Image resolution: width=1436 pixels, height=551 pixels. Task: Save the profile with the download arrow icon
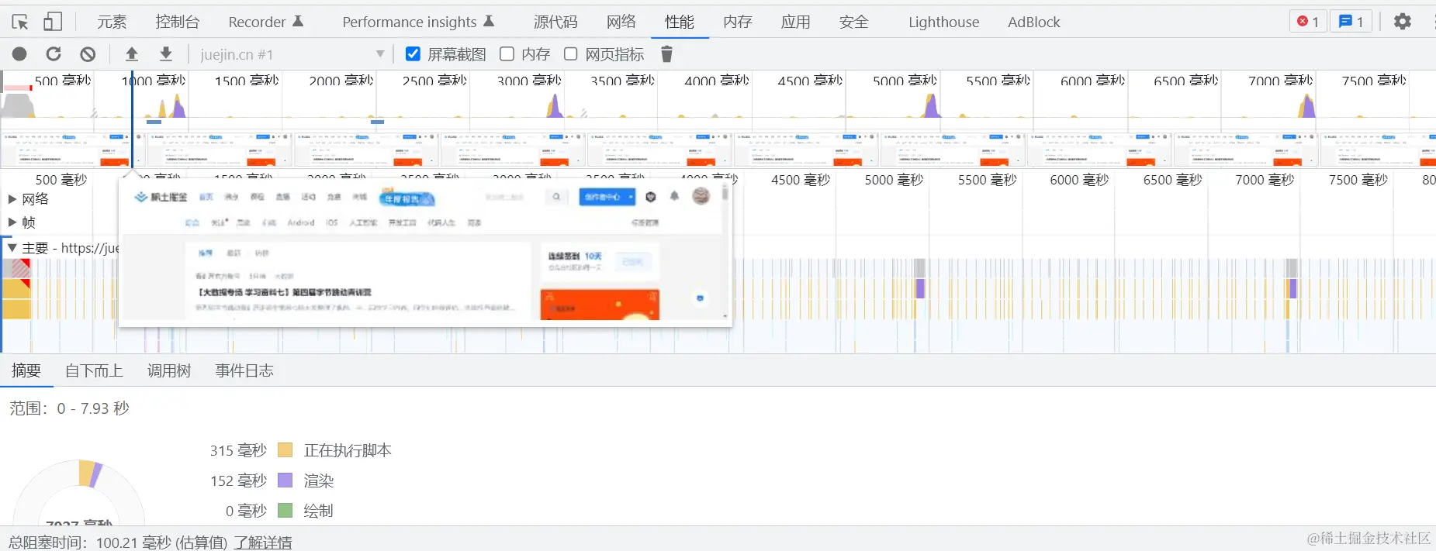(165, 54)
